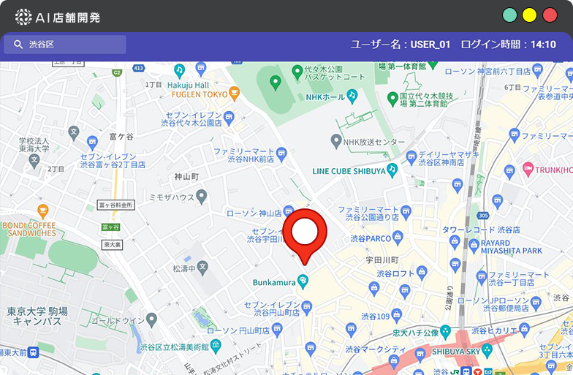Image resolution: width=573 pixels, height=375 pixels.
Task: Click ローソン 神山店 store pin
Action: click(x=288, y=211)
